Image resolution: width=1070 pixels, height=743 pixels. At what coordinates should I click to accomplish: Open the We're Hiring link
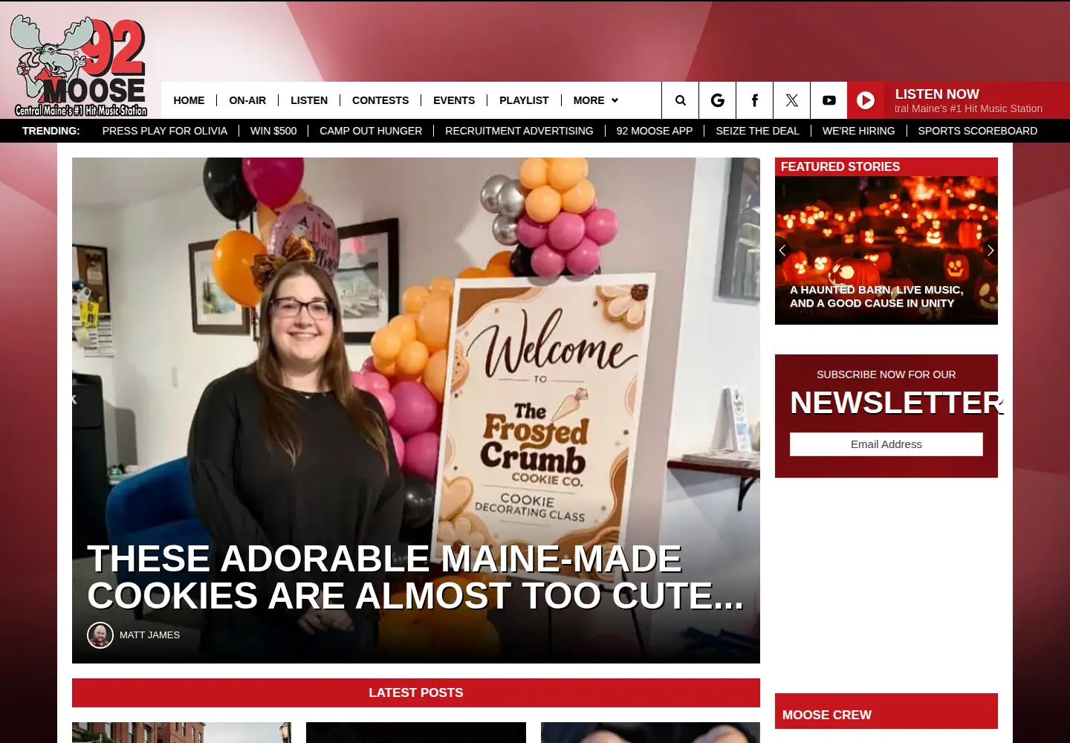click(x=858, y=131)
